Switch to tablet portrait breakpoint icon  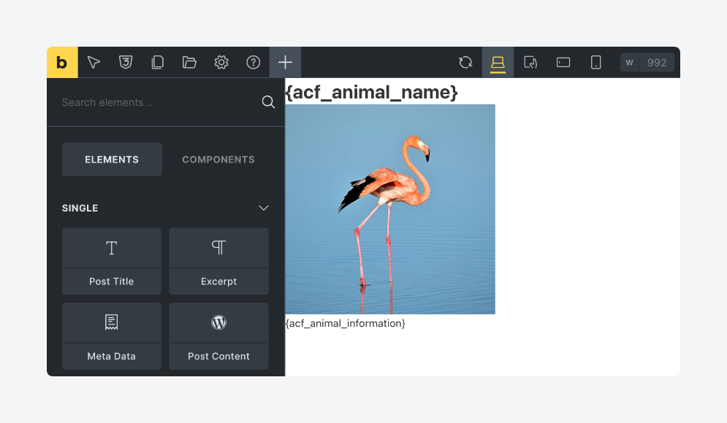coord(530,62)
